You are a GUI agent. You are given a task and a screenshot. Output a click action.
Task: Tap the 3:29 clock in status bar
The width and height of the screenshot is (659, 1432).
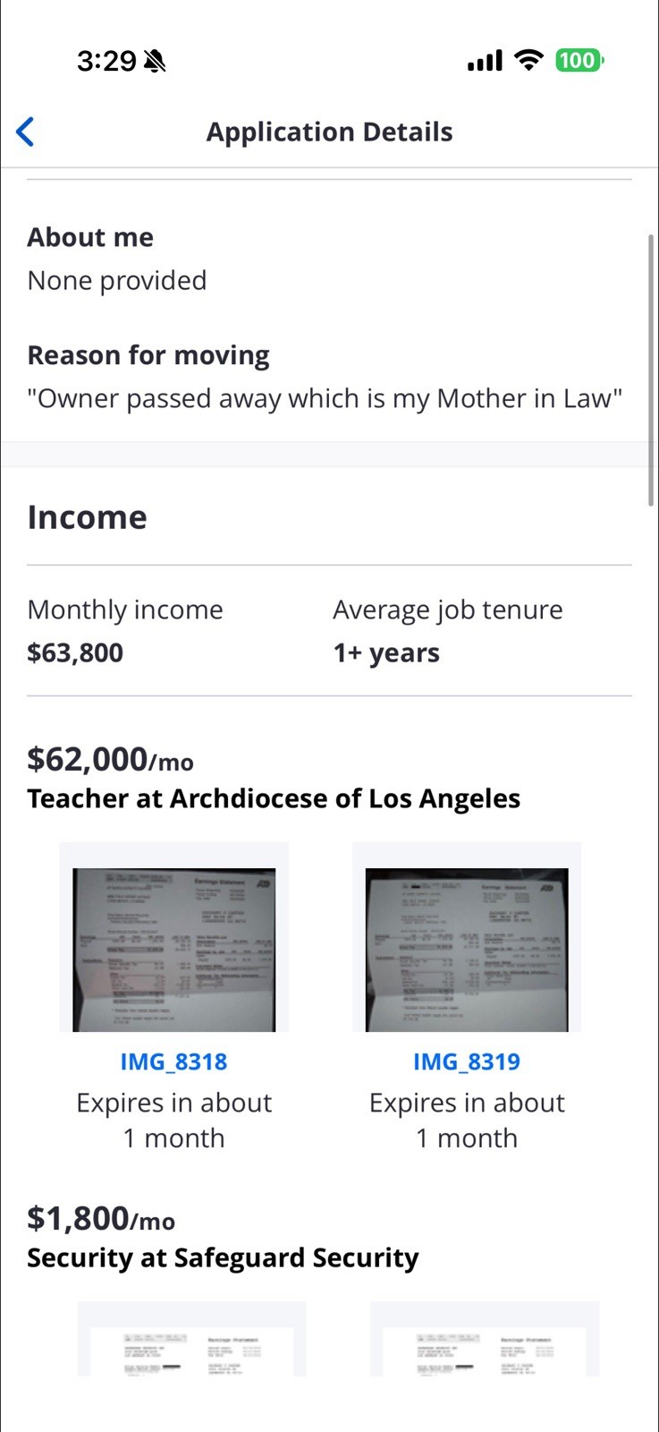pos(106,61)
